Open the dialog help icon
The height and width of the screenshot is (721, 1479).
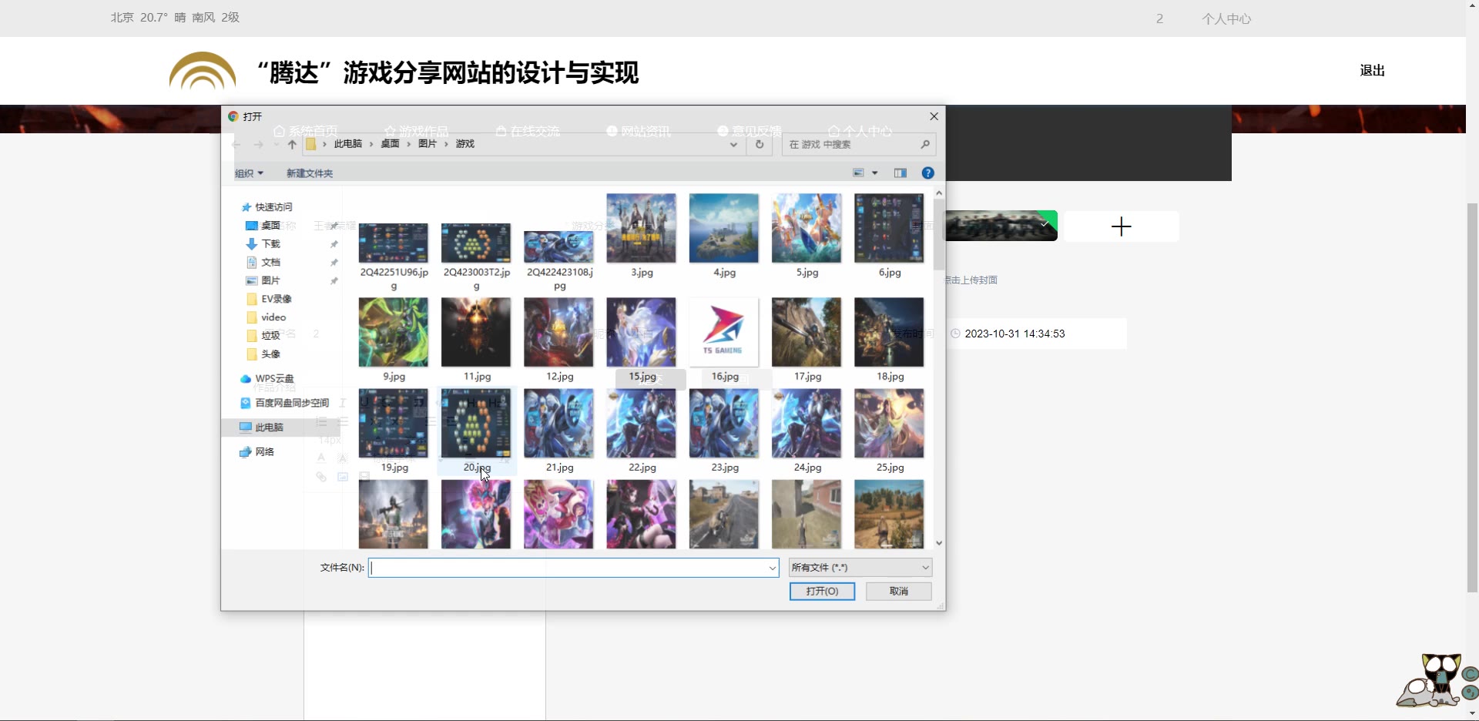pyautogui.click(x=928, y=173)
